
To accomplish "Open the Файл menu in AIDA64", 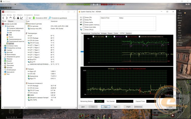I will (4, 15).
